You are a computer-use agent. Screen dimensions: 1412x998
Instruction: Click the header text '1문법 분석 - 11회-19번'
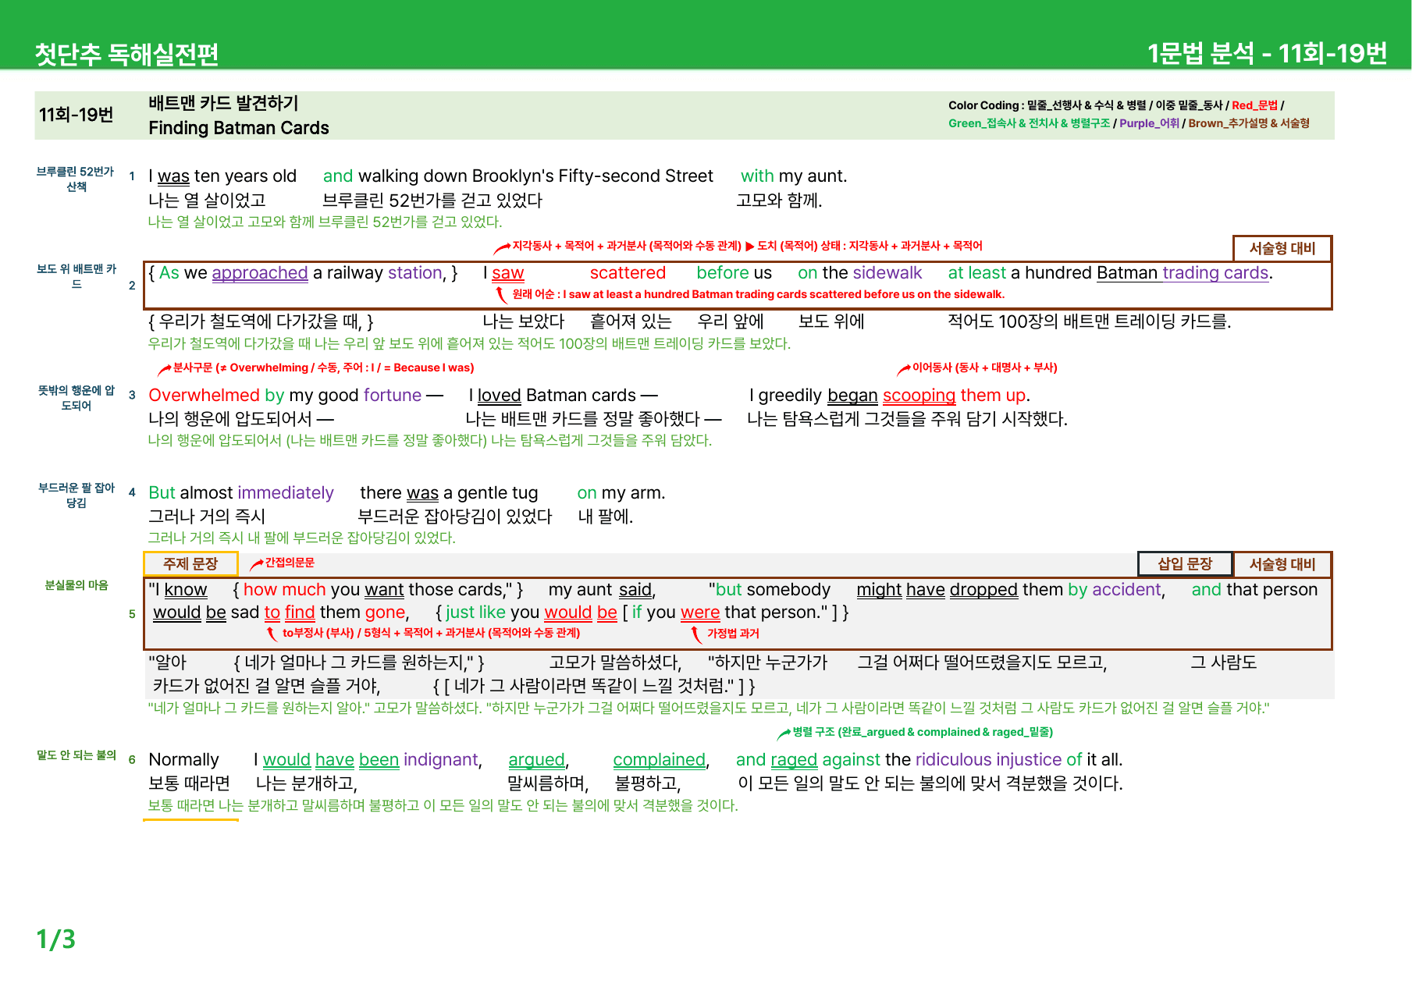(1267, 53)
